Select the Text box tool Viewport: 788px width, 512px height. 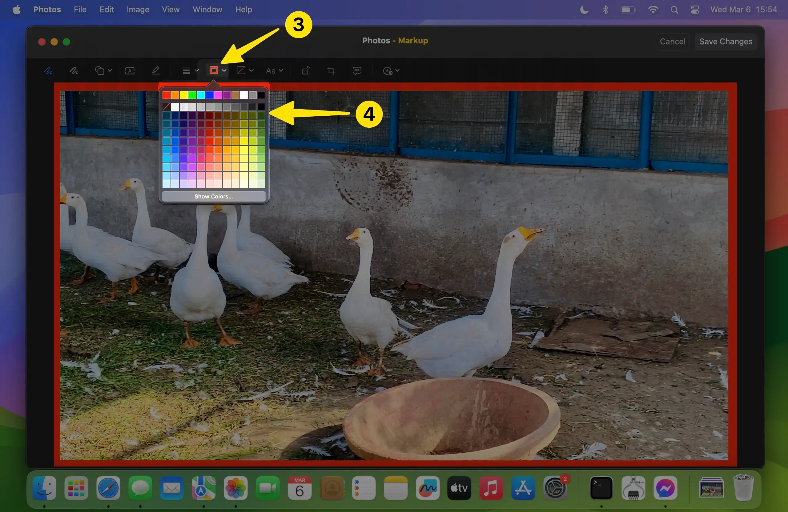(x=130, y=70)
